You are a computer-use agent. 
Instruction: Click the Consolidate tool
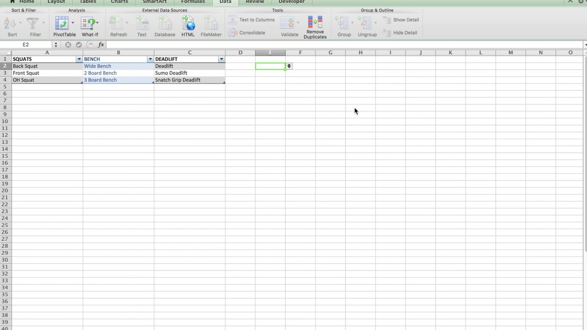coord(247,33)
